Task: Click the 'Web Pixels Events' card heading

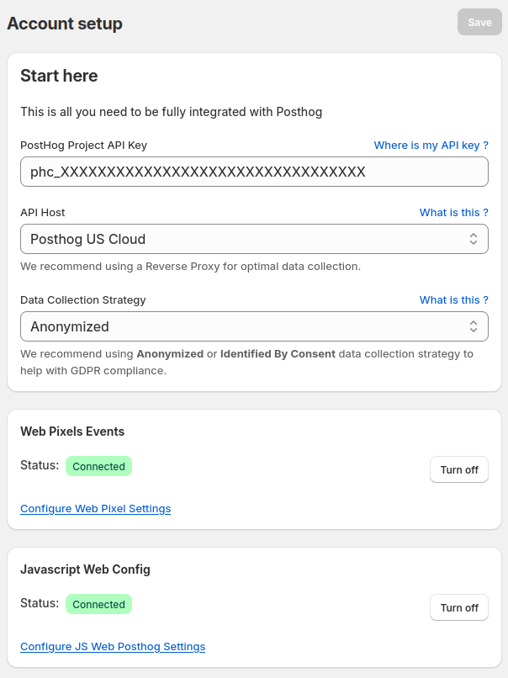Action: 72,432
